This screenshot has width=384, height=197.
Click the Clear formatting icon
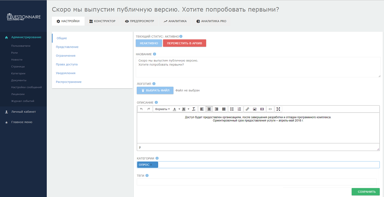click(x=194, y=109)
